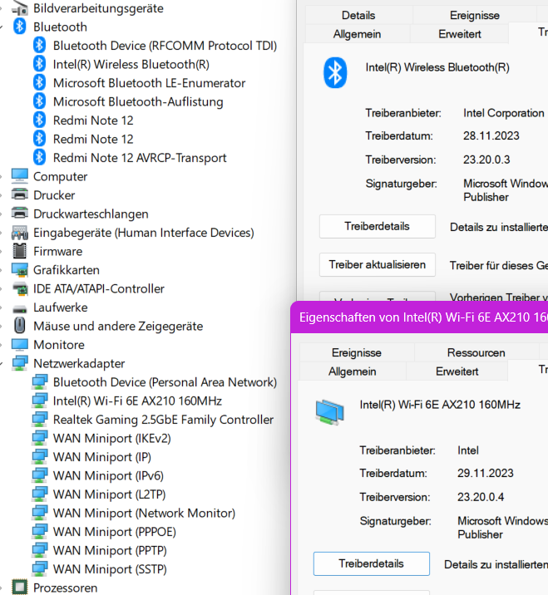Click the Microsoft Bluetooth LE-Enumerator icon
This screenshot has height=595, width=548.
click(x=39, y=83)
